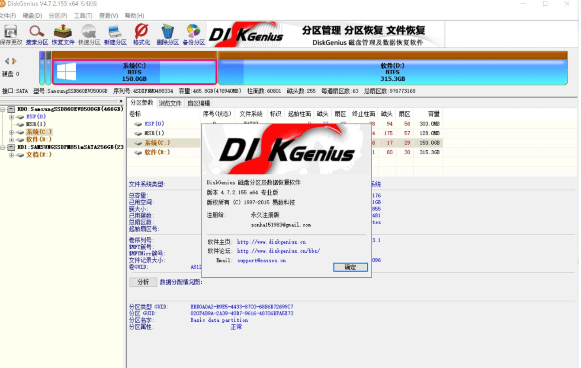
Task: Click the 终止柱面 column header
Action: [363, 114]
